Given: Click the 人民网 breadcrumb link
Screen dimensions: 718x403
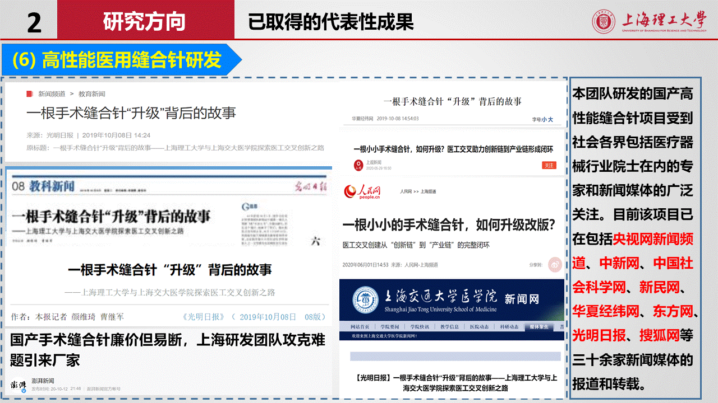Looking at the screenshot, I should point(406,191).
